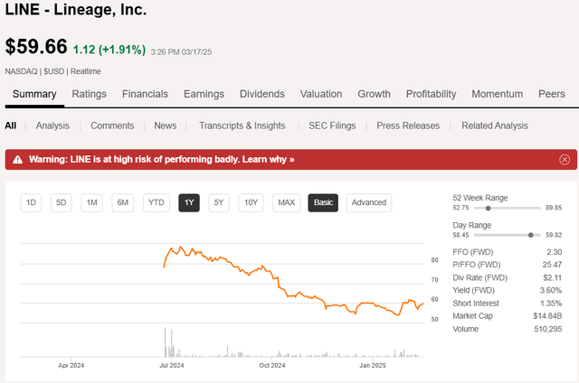The height and width of the screenshot is (383, 579).
Task: Click the warning triangle icon
Action: [17, 159]
